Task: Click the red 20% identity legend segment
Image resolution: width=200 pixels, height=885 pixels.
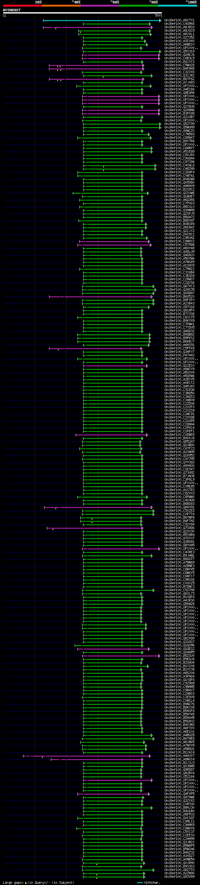Action: tap(22, 6)
